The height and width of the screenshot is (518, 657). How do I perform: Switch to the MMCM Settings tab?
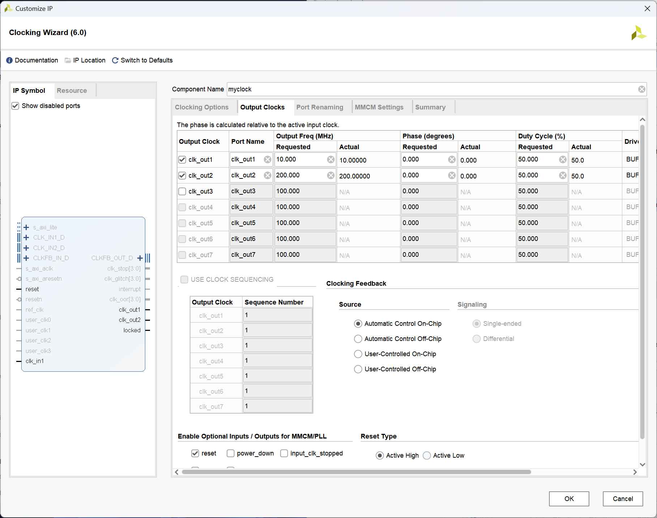pyautogui.click(x=379, y=107)
